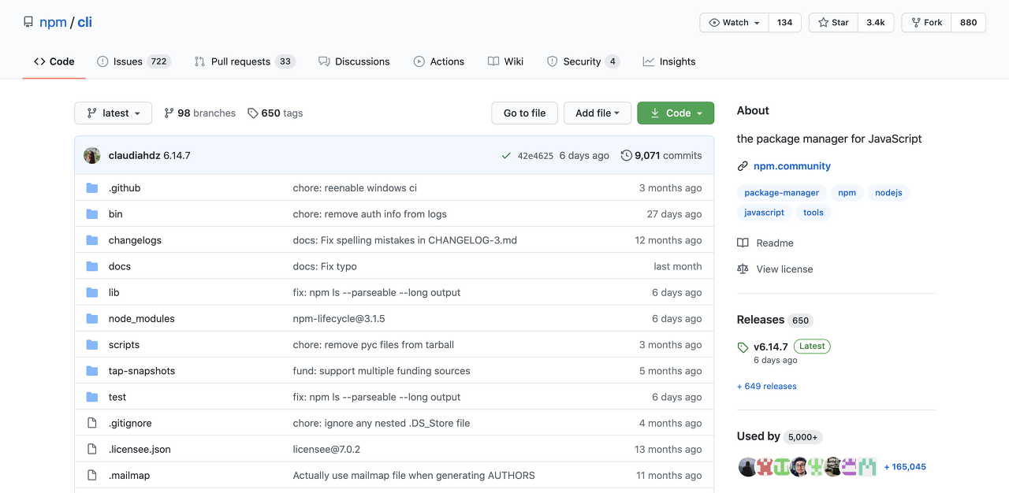Open the Wiki tab
1009x493 pixels.
[x=505, y=61]
